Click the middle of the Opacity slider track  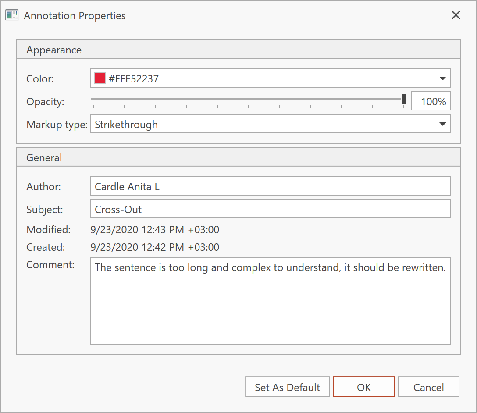coord(248,99)
